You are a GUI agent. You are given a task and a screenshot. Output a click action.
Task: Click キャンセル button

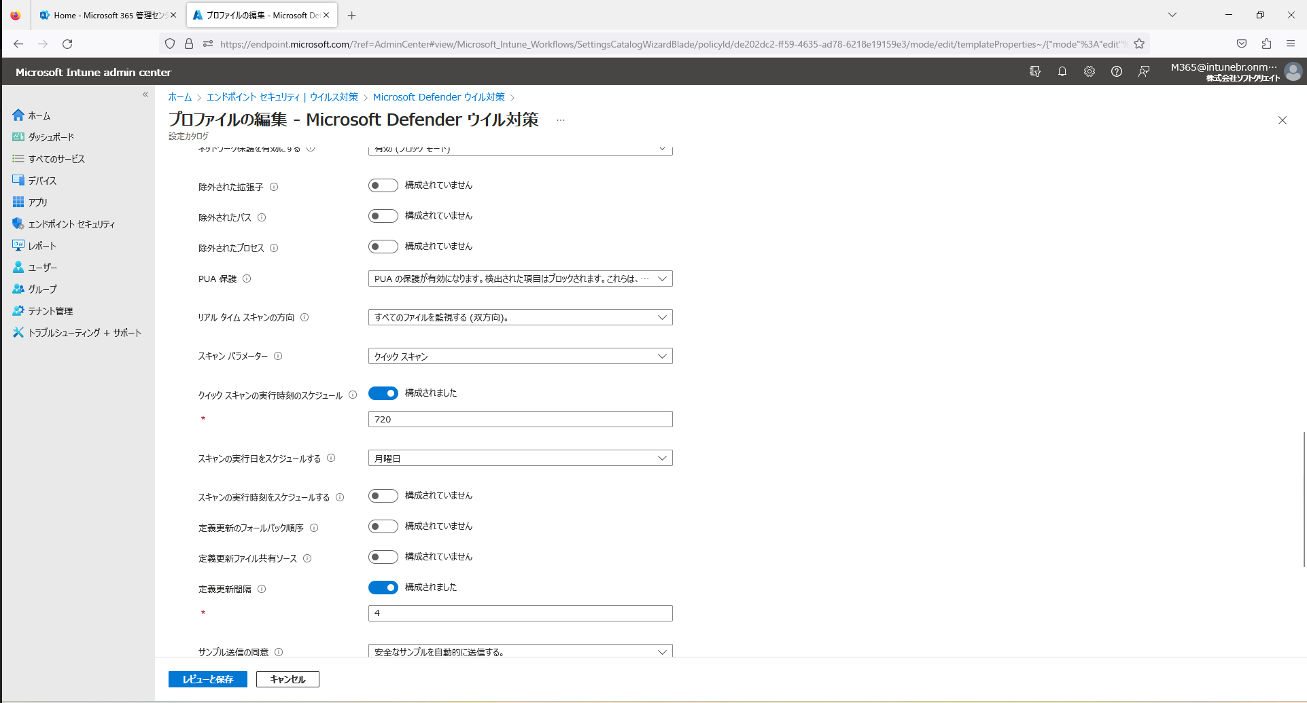(x=287, y=679)
